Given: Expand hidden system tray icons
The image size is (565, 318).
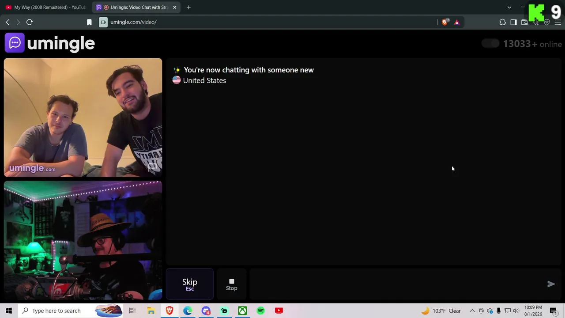Looking at the screenshot, I should click(472, 310).
